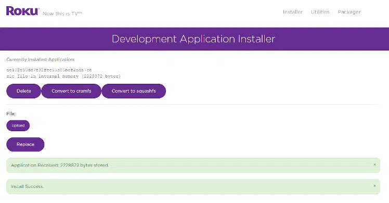Image resolution: width=389 pixels, height=203 pixels.
Task: Click Convert to squashfs button
Action: tap(134, 91)
